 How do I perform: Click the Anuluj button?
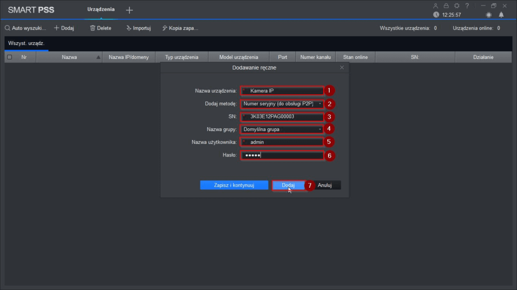click(x=325, y=185)
